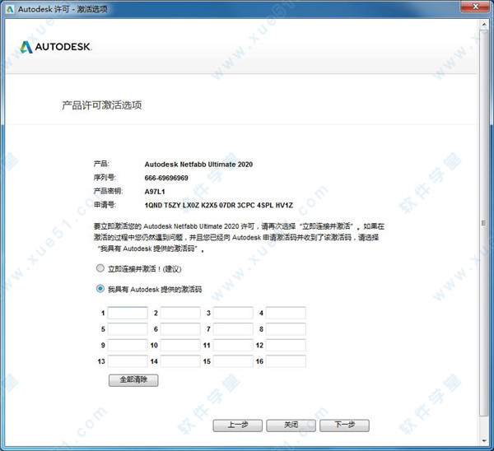Click activation code field 11
This screenshot has height=451, width=494.
pyautogui.click(x=233, y=345)
